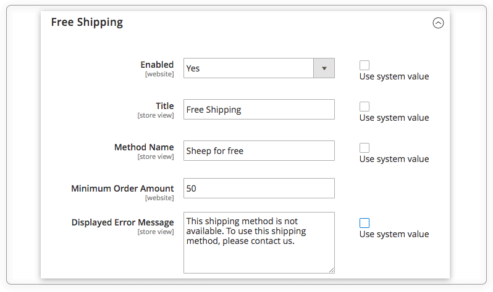Click Use system value text beside Method Name
Viewport: 493px width, 292px height.
click(394, 159)
